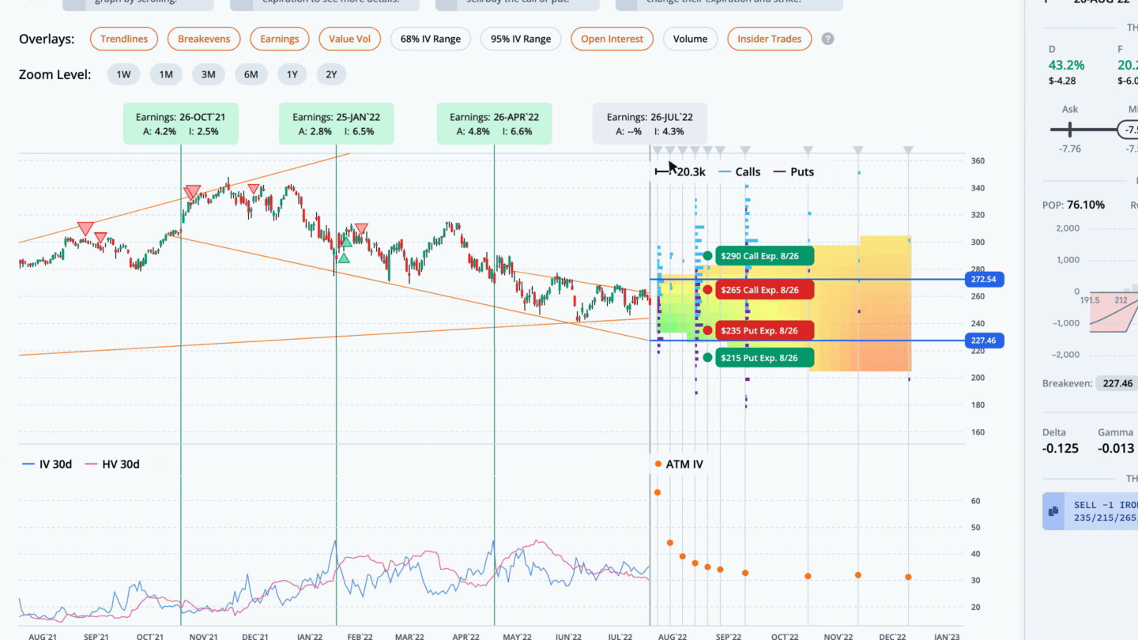Disable the Earnings overlay

pyautogui.click(x=280, y=39)
